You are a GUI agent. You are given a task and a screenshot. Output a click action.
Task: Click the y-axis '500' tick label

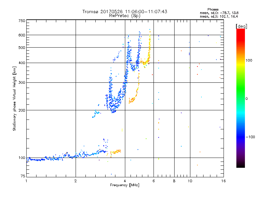(x=22, y=48)
